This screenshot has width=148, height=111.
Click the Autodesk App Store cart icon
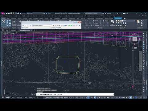117,14
